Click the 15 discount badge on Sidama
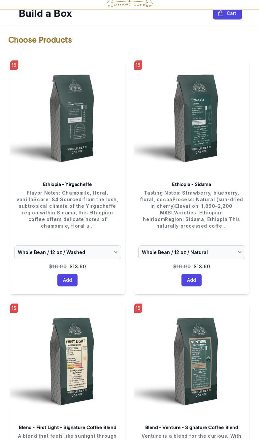Viewport: 259px width, 440px height. click(138, 65)
